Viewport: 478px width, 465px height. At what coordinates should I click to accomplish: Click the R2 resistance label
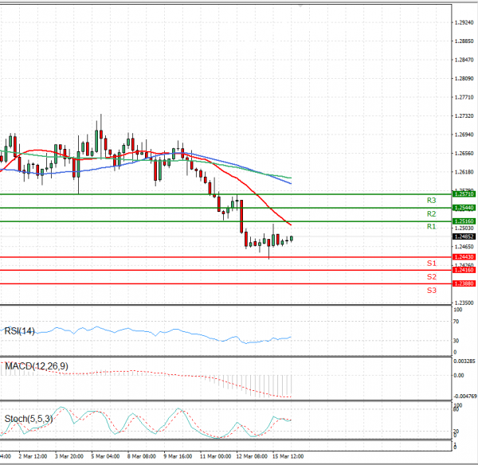pyautogui.click(x=431, y=214)
